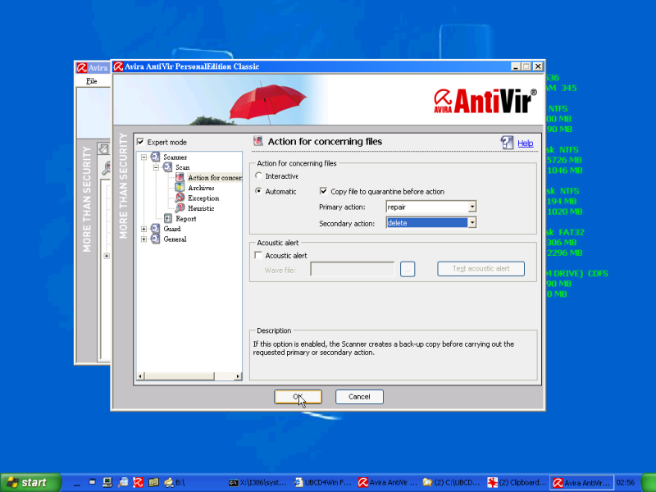Click the Help question mark icon
656x492 pixels.
point(507,143)
